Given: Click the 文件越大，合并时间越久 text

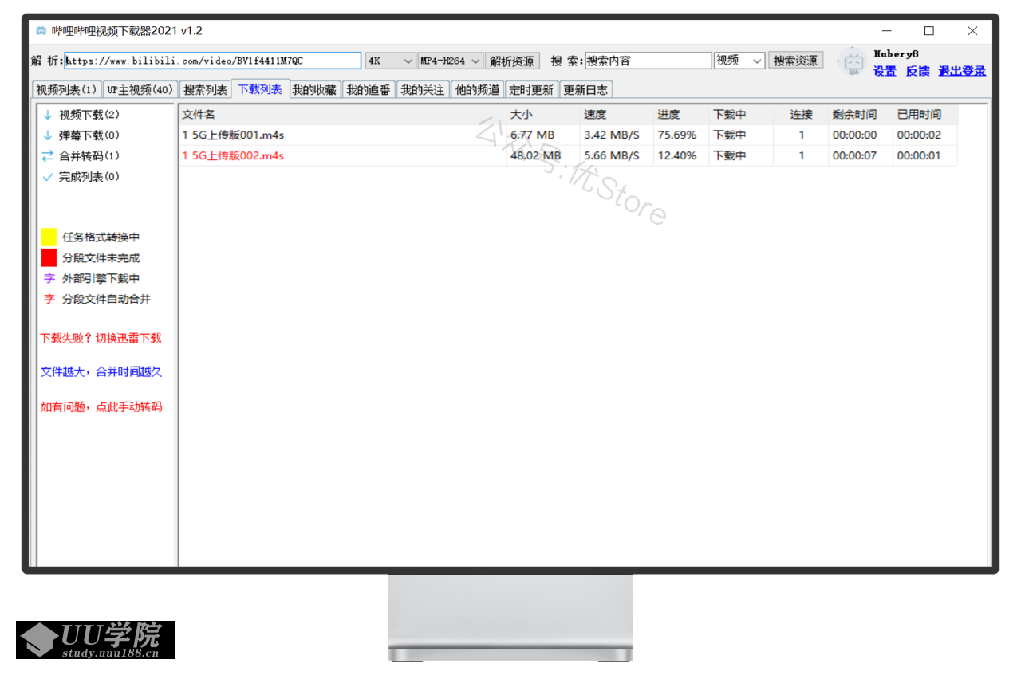Looking at the screenshot, I should [x=101, y=371].
